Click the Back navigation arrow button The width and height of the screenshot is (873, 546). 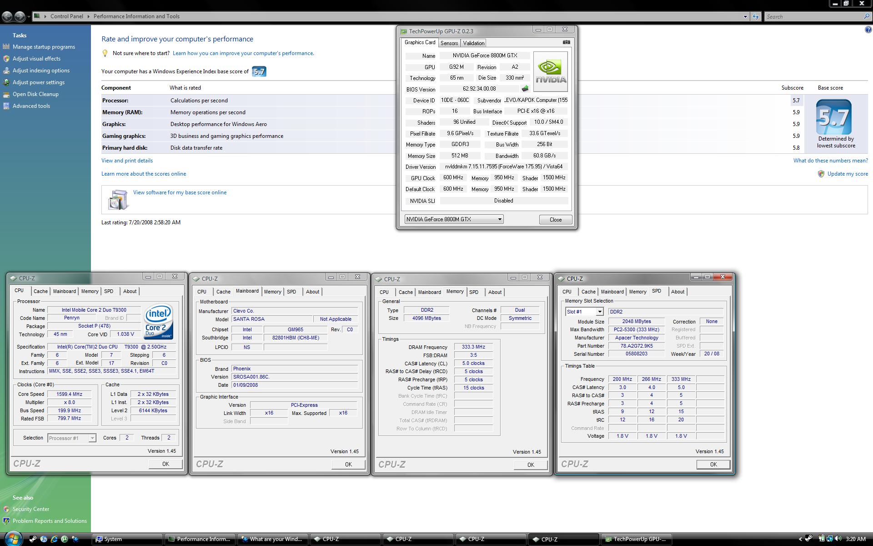tap(7, 16)
